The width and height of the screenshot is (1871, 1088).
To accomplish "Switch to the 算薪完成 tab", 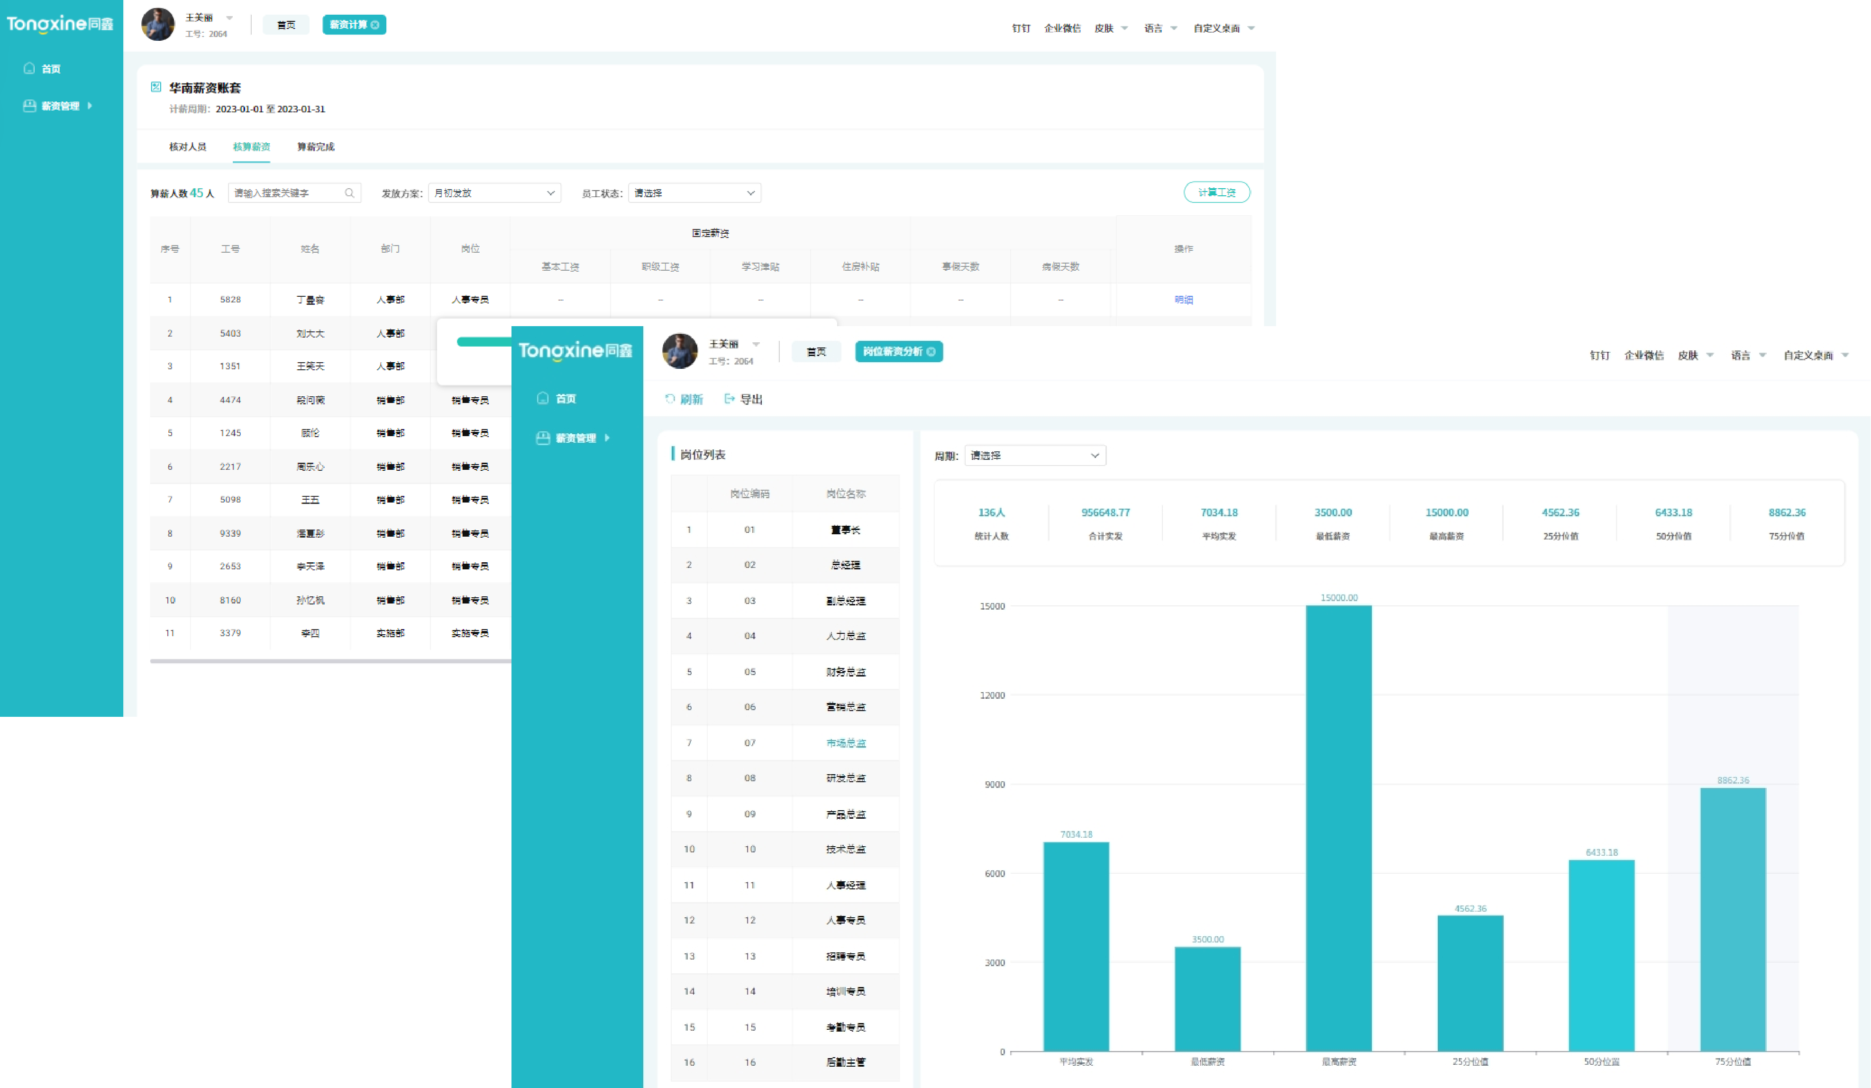I will (x=316, y=147).
